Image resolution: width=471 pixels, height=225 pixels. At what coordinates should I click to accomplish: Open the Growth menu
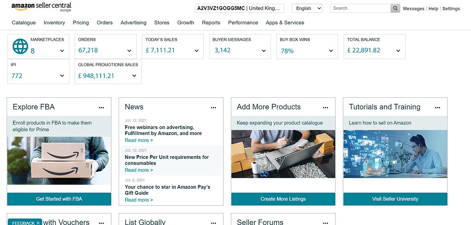(186, 22)
